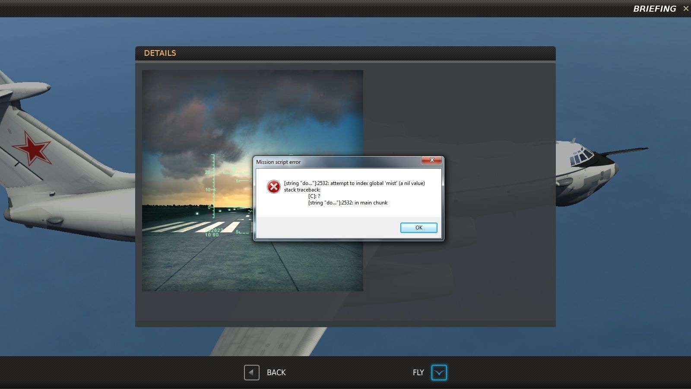Click the 'in main chunk' traceback line
The width and height of the screenshot is (691, 389).
(347, 202)
